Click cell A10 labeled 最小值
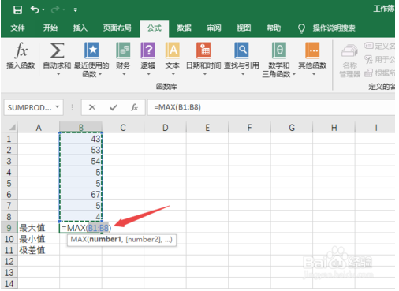The image size is (399, 291). (x=39, y=239)
